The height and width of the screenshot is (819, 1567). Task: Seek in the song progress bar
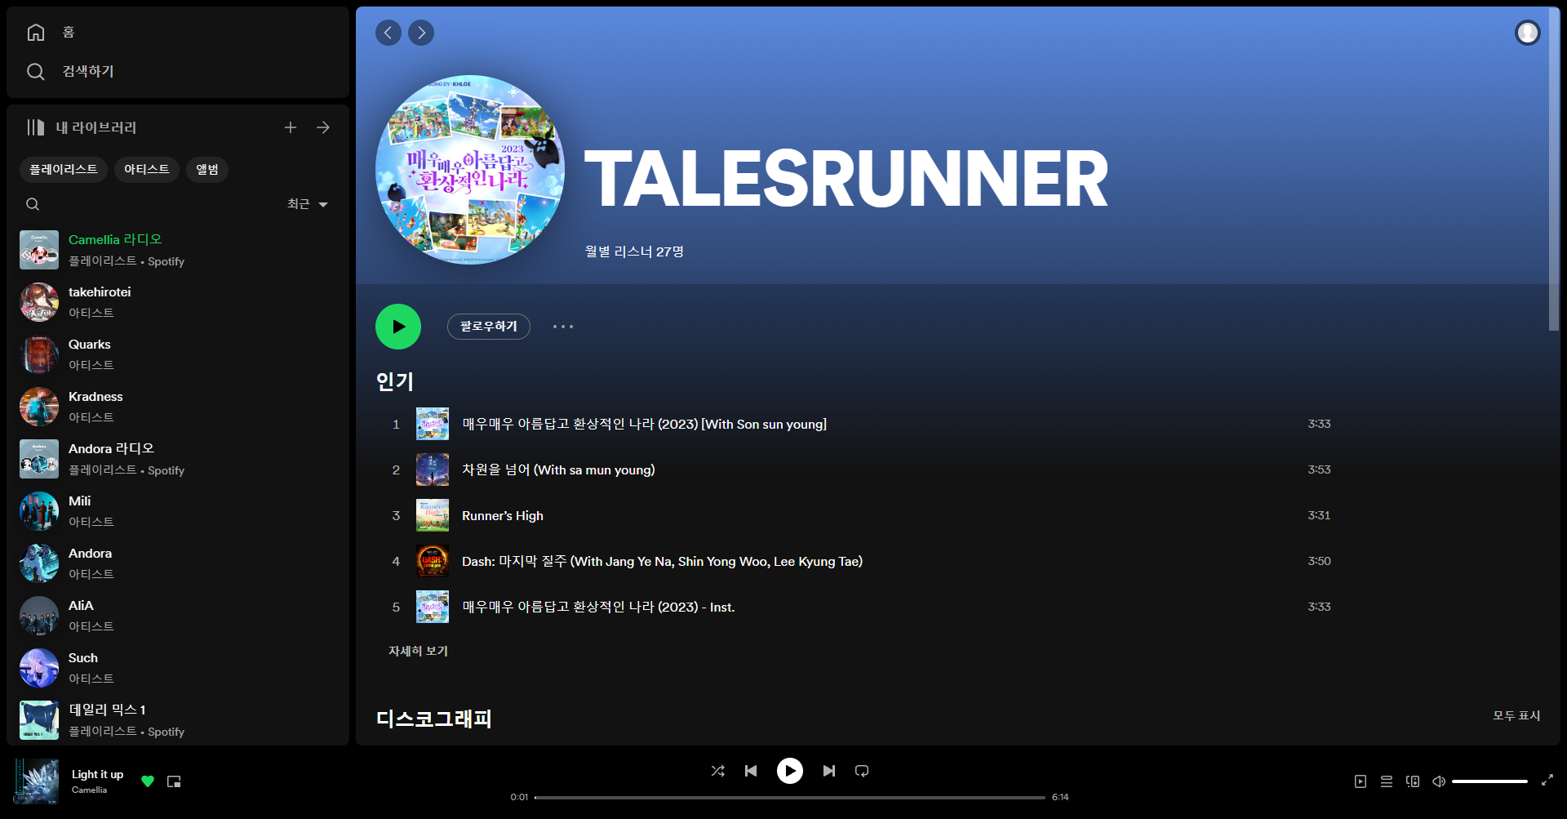pyautogui.click(x=790, y=797)
